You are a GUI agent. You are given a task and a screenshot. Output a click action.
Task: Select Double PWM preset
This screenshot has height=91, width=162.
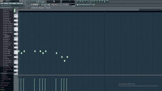point(7,22)
